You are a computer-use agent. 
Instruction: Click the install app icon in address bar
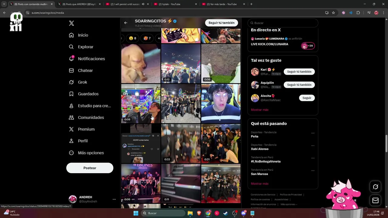(x=327, y=13)
